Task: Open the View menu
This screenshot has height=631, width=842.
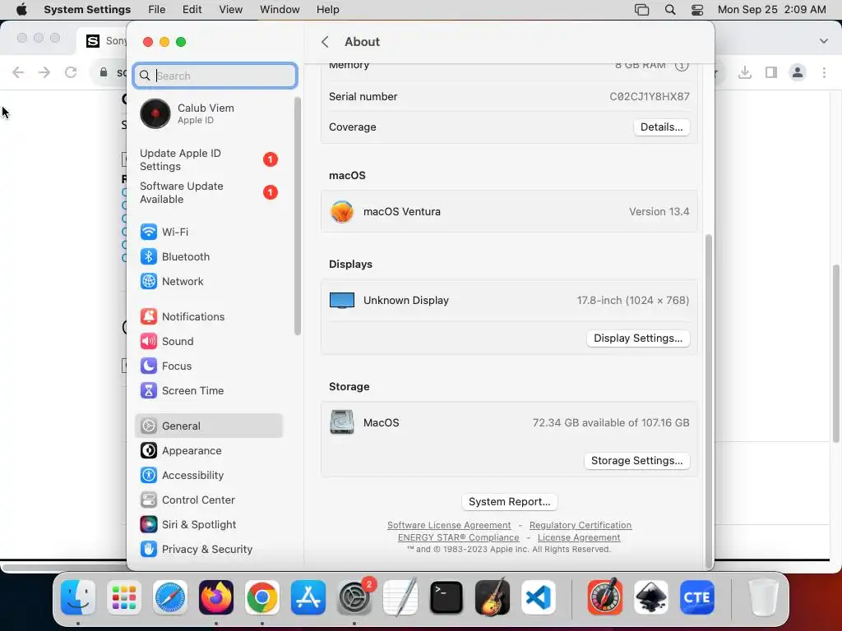Action: 230,10
